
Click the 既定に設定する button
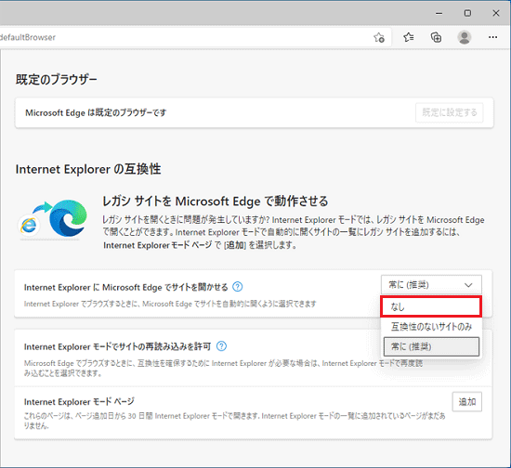point(449,112)
